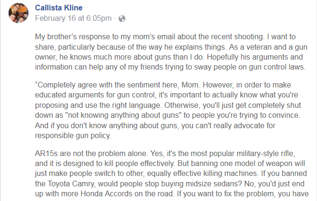This screenshot has width=317, height=201.
Task: Click the public globe privacy icon
Action: point(122,18)
